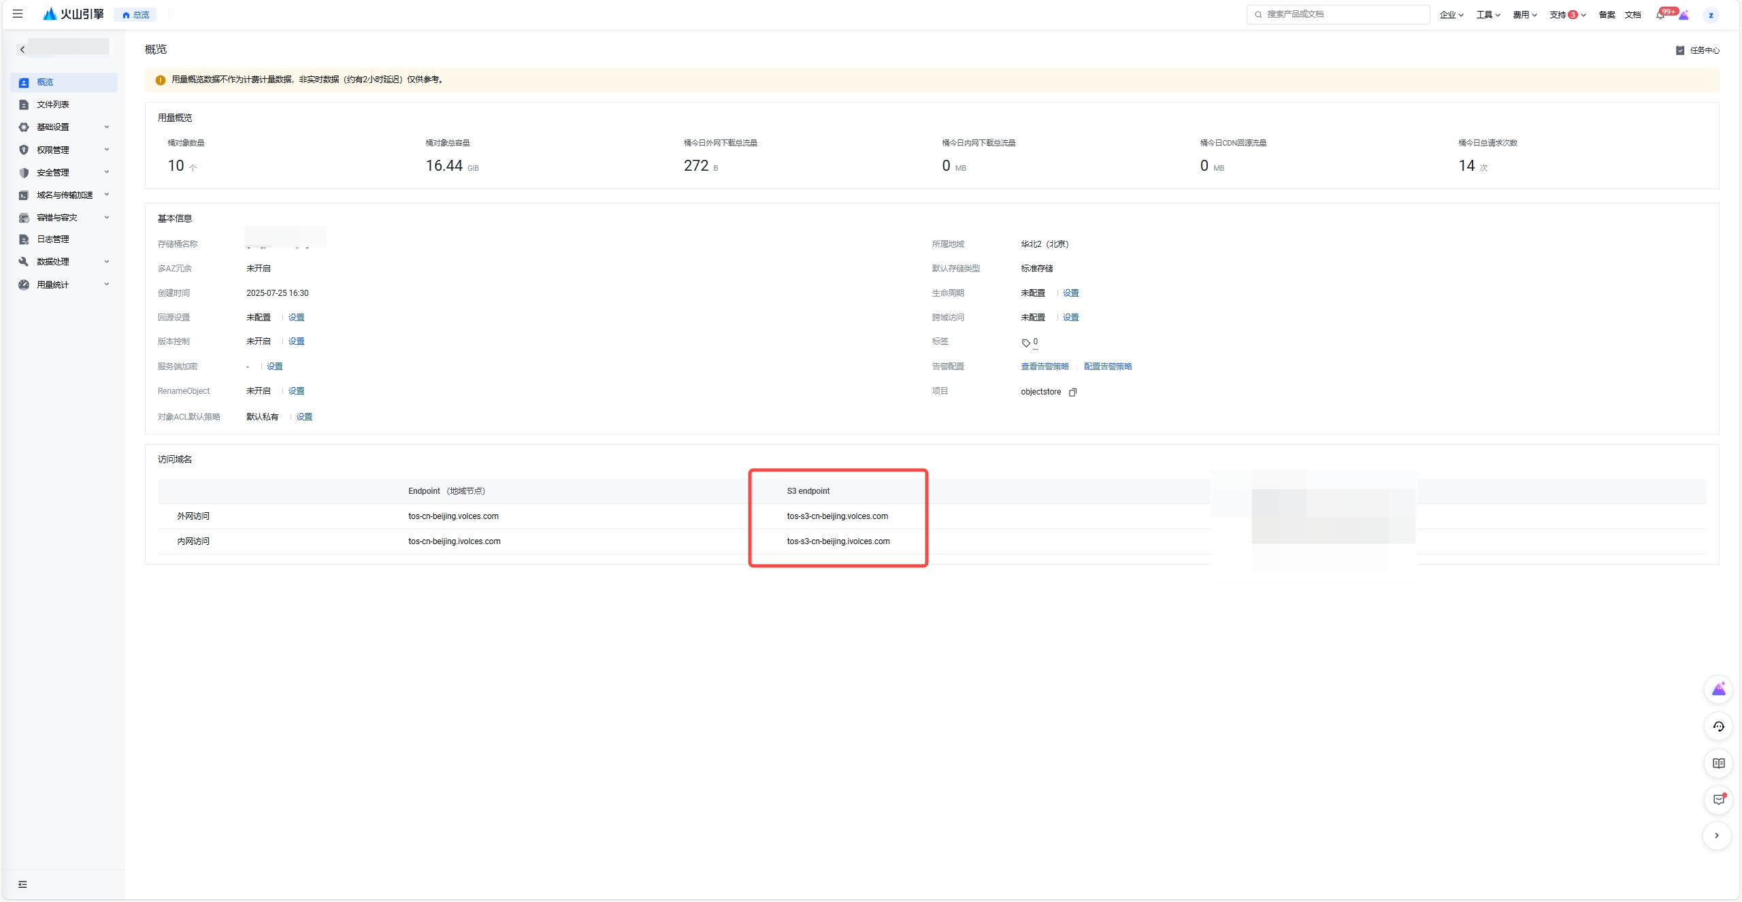Click 设置 link next to 生命周期
The width and height of the screenshot is (1742, 902).
point(1070,293)
